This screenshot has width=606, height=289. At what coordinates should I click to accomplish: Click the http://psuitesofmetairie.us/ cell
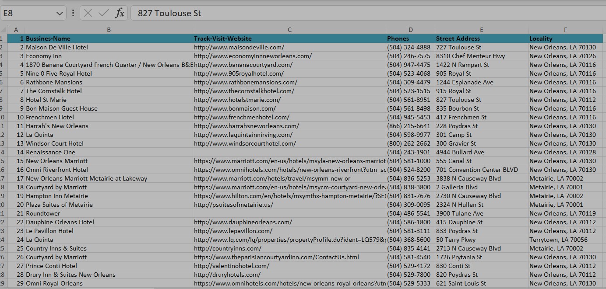click(x=289, y=205)
